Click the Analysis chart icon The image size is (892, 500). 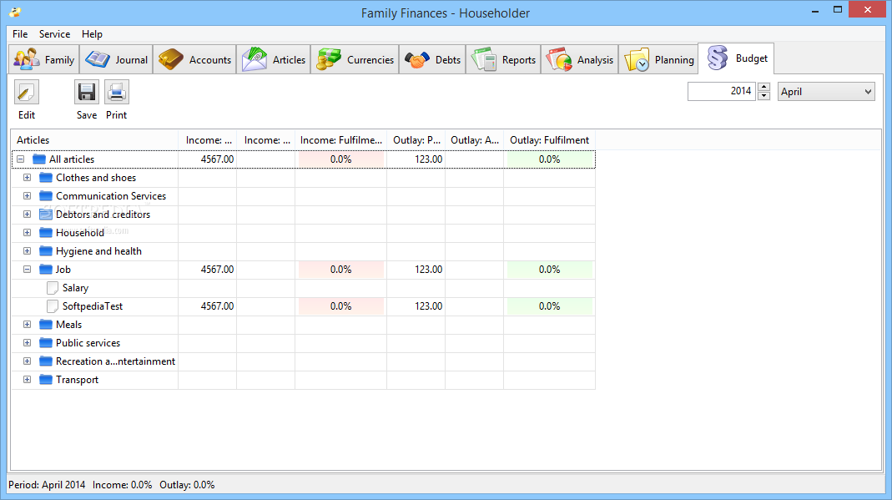[558, 59]
